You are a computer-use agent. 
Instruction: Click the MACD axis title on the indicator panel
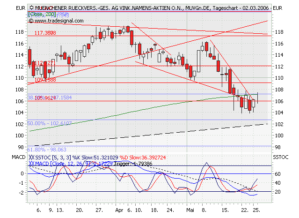click(19, 157)
